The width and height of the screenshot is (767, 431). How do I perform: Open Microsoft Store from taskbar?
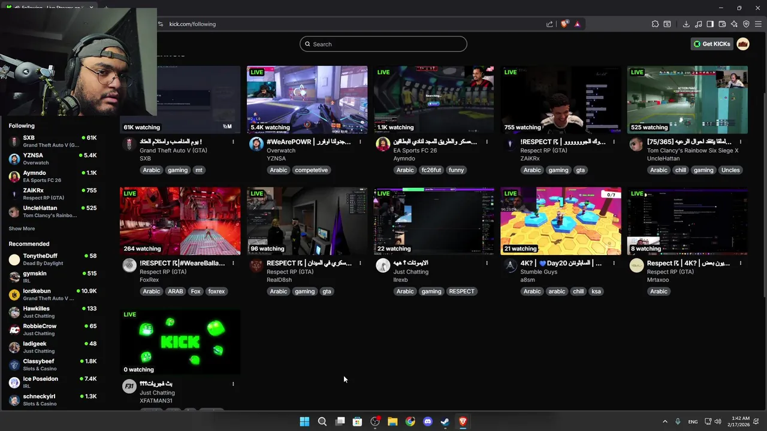357,421
